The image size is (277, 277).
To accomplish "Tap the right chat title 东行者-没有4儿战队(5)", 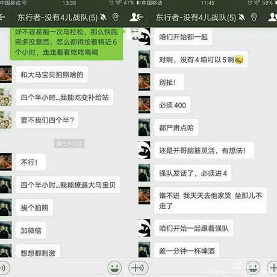I will (196, 18).
